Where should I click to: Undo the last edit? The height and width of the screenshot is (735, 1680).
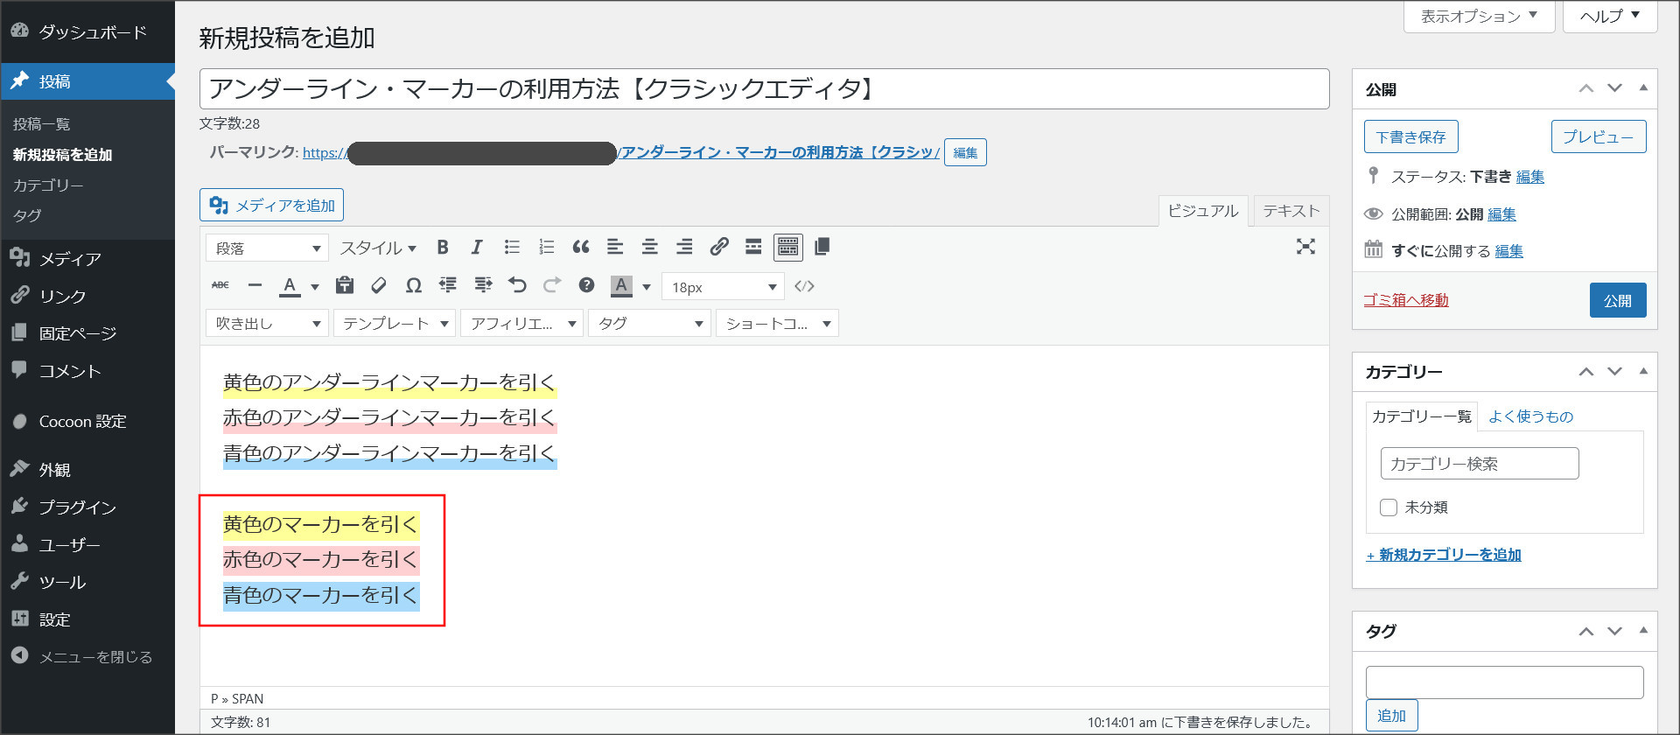click(x=518, y=285)
